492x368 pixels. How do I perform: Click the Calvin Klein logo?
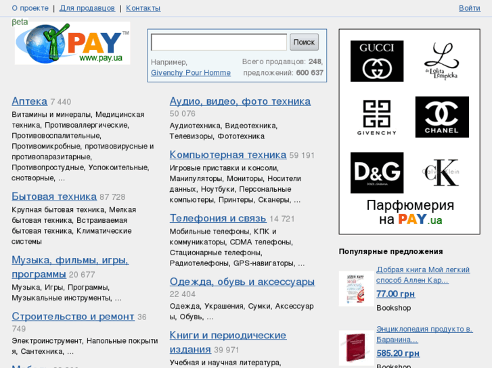[x=441, y=172]
